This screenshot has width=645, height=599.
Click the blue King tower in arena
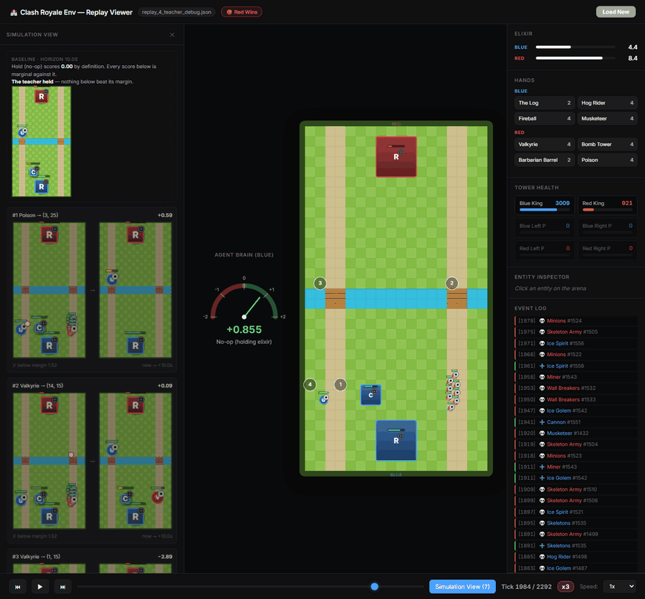[396, 440]
